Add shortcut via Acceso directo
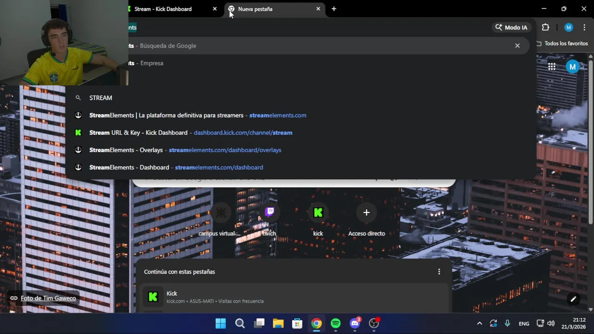This screenshot has height=334, width=594. tap(367, 219)
